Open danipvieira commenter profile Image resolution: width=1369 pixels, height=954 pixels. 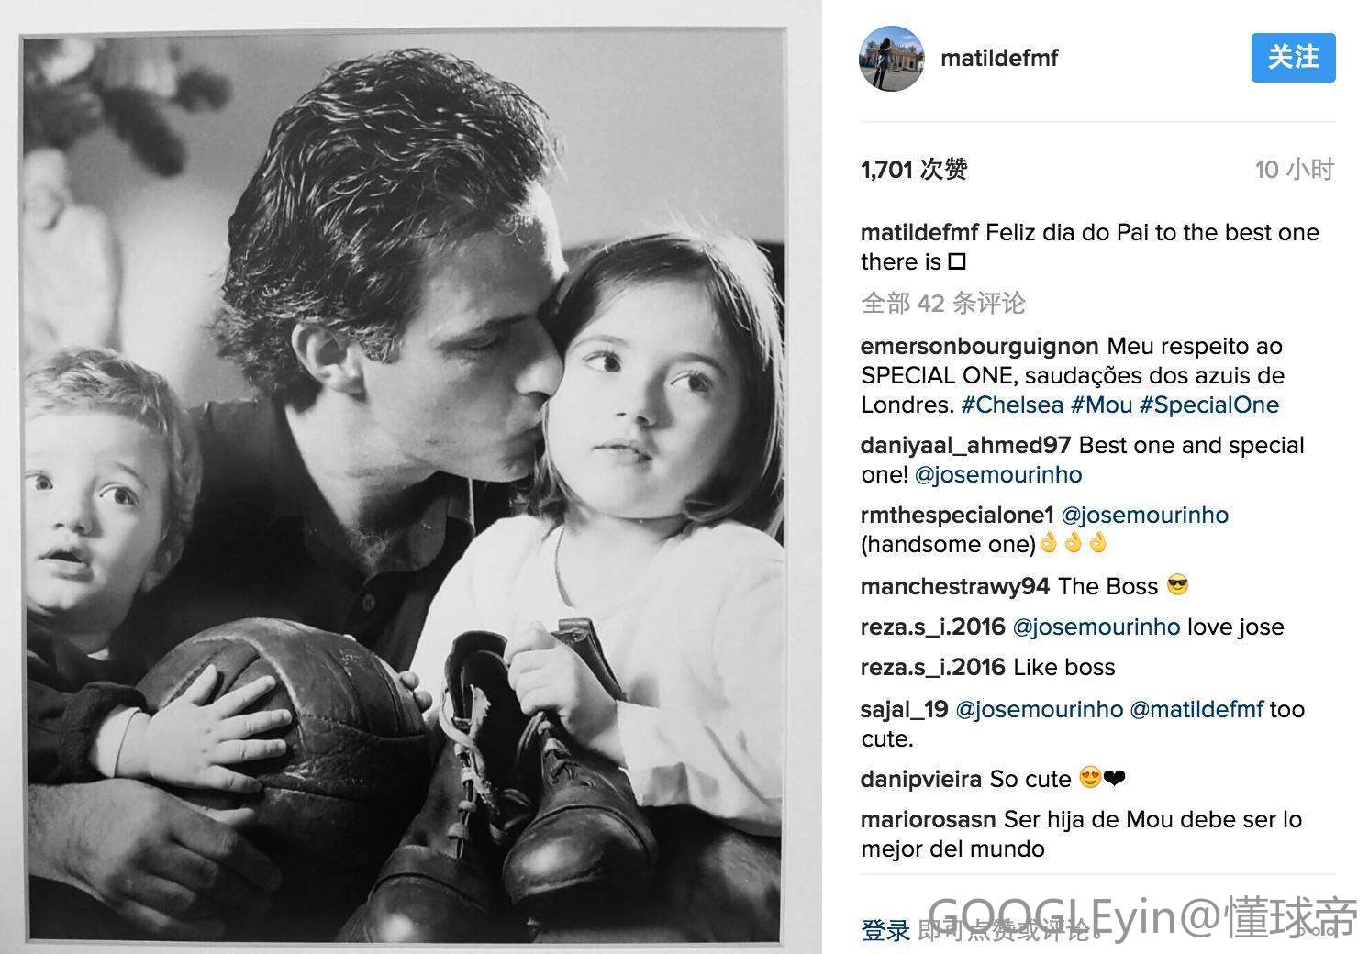click(x=921, y=780)
